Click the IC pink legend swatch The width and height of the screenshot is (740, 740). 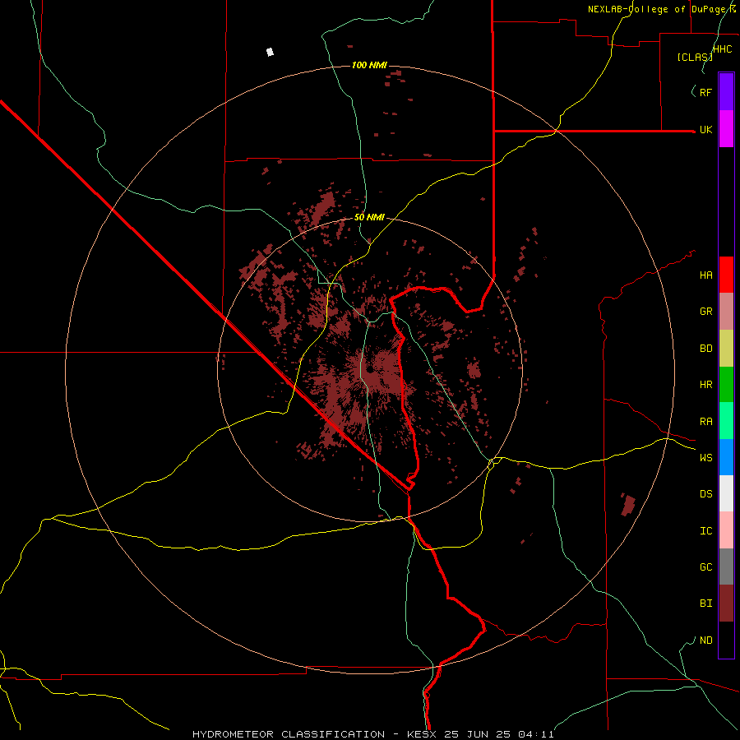(726, 530)
